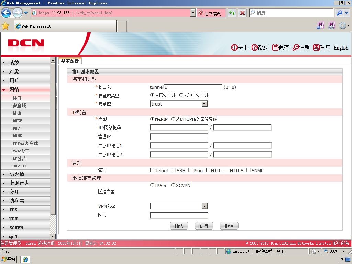Viewport: 352px width, 264px height.
Task: Click the 确认 button
Action: coord(179,226)
